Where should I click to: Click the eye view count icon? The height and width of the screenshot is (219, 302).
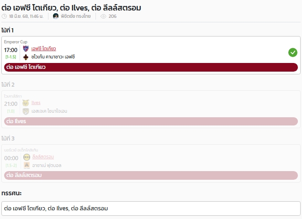103,16
